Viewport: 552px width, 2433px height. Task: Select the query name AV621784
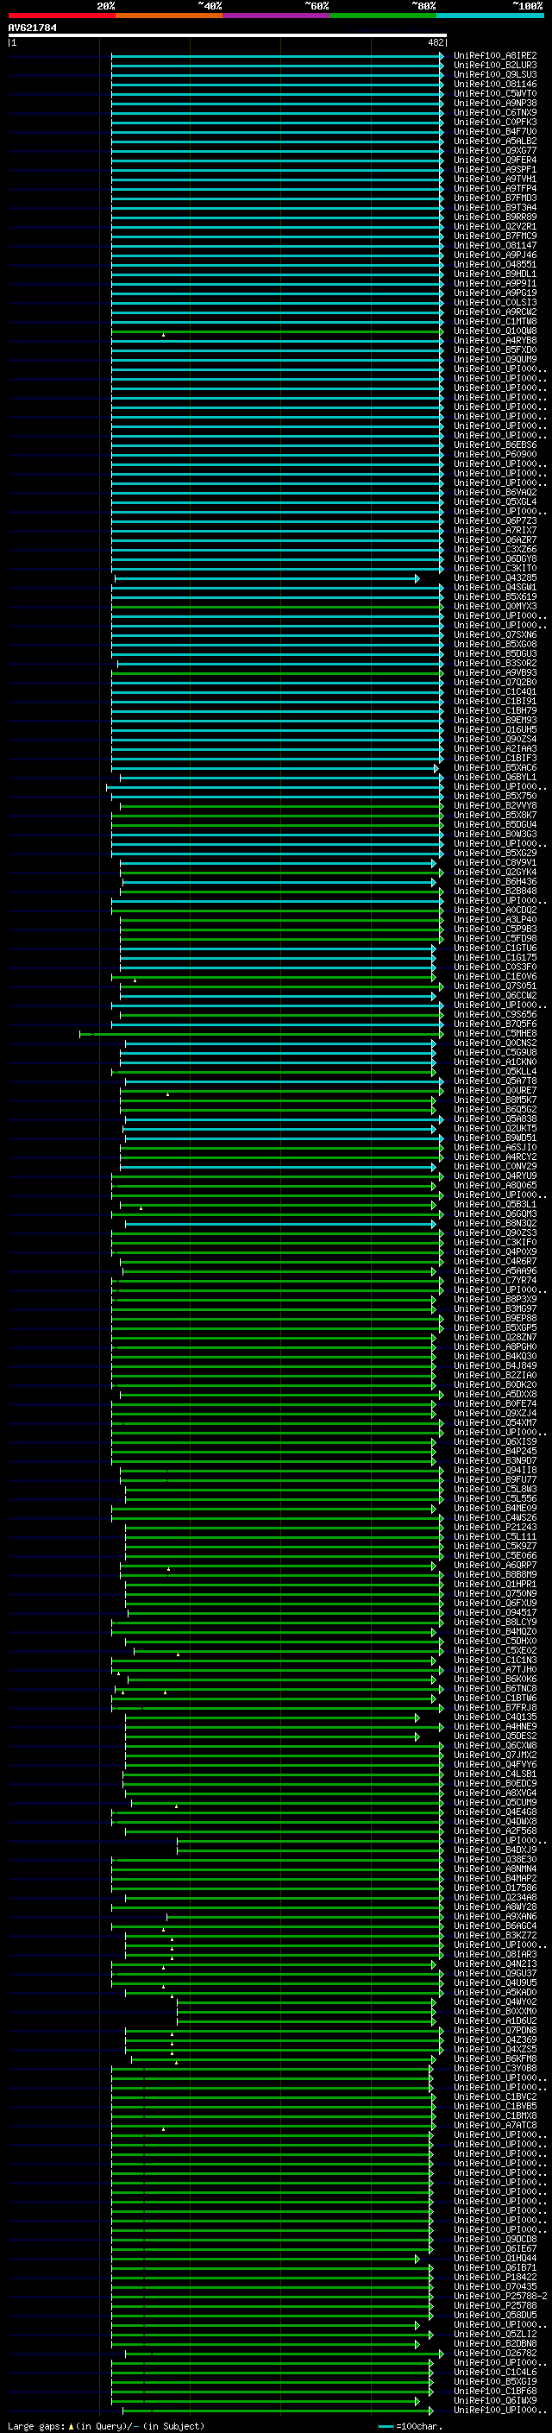coord(32,28)
